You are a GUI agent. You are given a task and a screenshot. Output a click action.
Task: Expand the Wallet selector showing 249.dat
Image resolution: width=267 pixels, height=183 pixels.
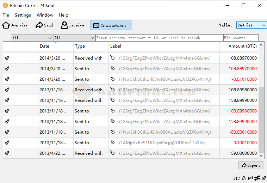251,25
